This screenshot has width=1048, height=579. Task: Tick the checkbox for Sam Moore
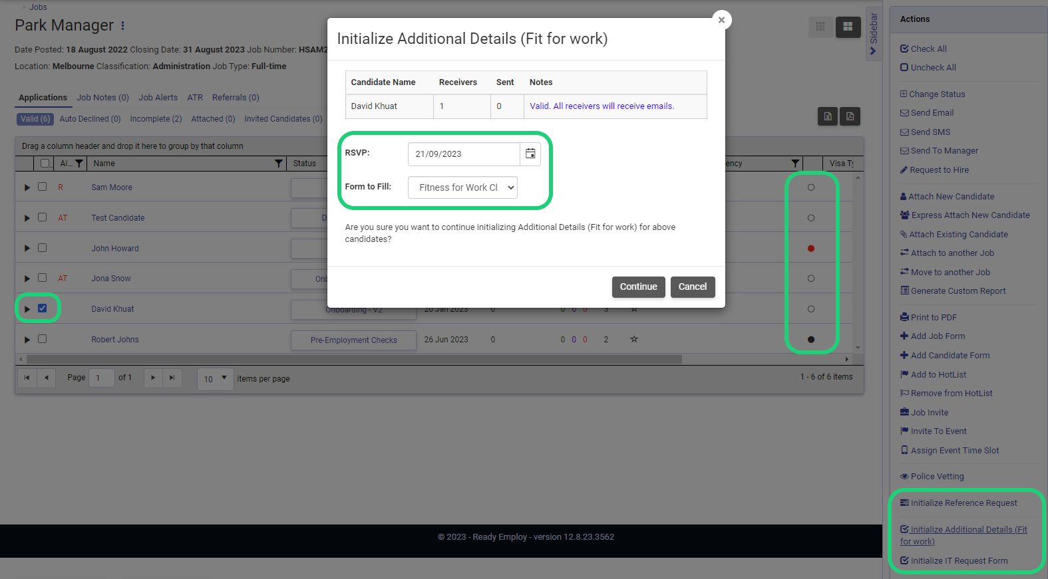pyautogui.click(x=43, y=187)
